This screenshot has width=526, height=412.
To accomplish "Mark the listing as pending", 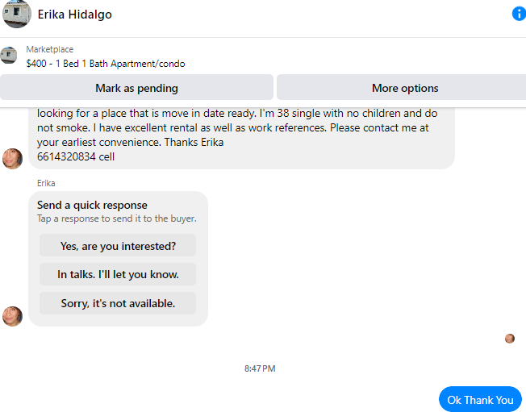I will 136,88.
